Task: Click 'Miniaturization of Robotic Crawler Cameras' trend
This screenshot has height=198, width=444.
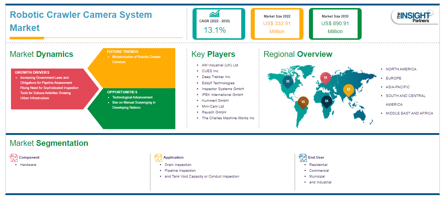Action: [x=137, y=59]
